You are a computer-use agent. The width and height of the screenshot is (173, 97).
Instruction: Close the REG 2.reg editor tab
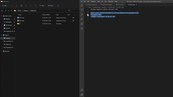(x=136, y=5)
